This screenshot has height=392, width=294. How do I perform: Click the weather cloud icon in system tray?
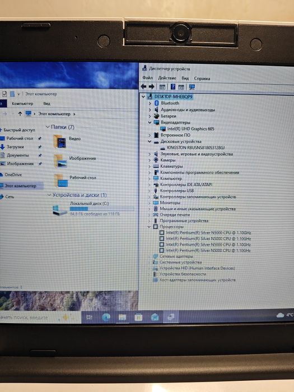[x=280, y=315]
